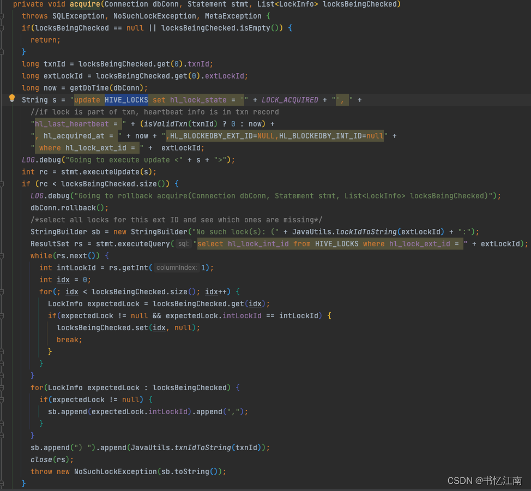Click the return; statement
This screenshot has height=491, width=531.
pos(45,40)
